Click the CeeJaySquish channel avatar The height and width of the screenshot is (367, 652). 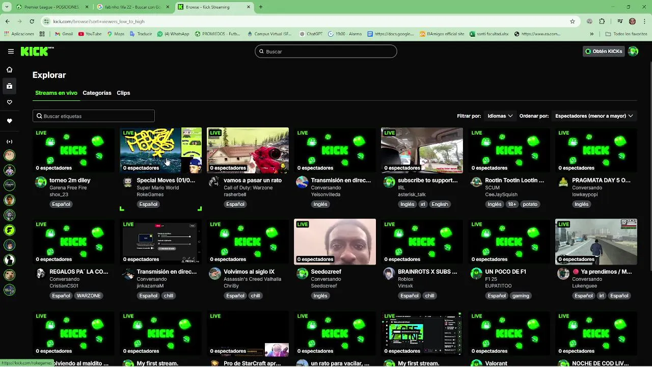coord(476,182)
